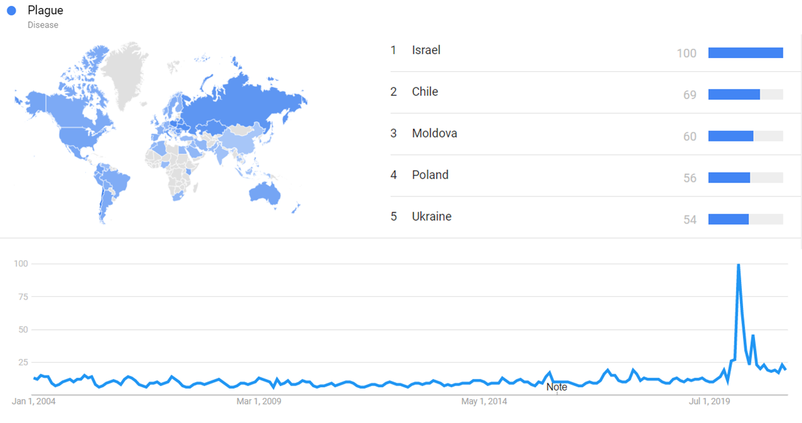Click the Note marker on the timeline

557,387
